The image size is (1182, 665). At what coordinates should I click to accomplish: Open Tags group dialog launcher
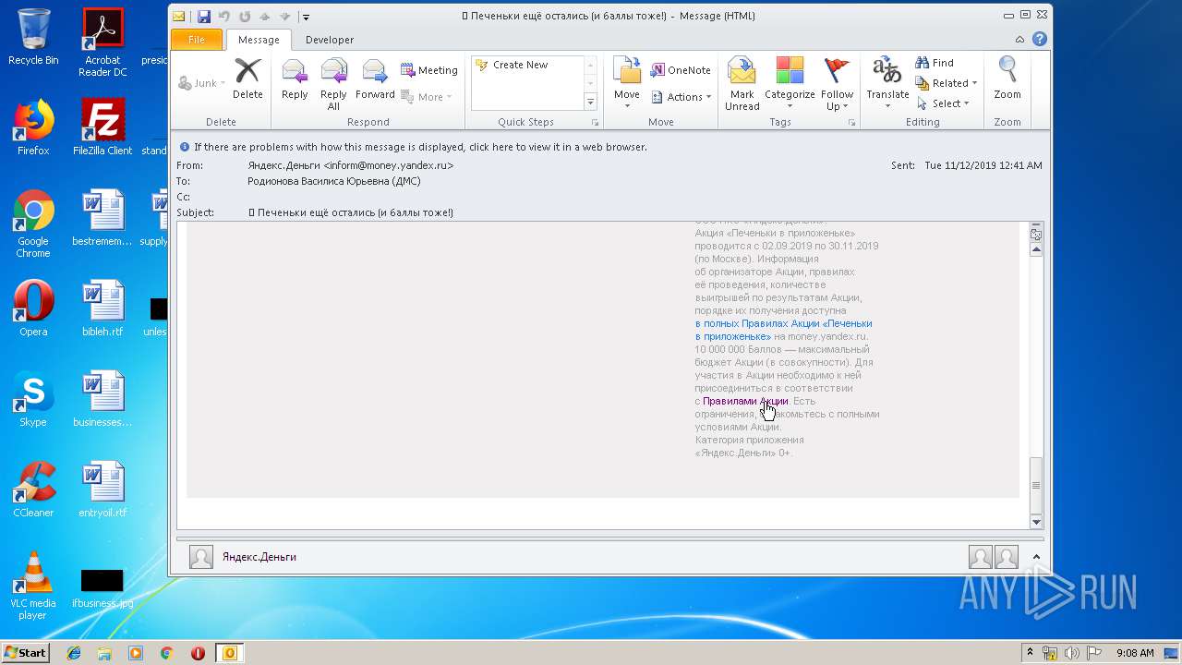click(851, 122)
